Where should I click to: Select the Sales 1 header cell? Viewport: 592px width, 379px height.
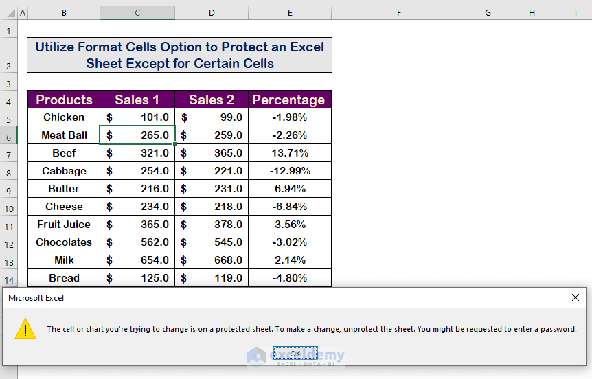coord(137,100)
